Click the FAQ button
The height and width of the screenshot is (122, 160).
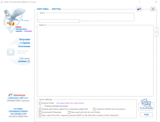click(146, 115)
